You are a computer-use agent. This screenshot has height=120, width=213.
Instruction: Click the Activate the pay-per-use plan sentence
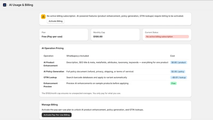pos(92,110)
